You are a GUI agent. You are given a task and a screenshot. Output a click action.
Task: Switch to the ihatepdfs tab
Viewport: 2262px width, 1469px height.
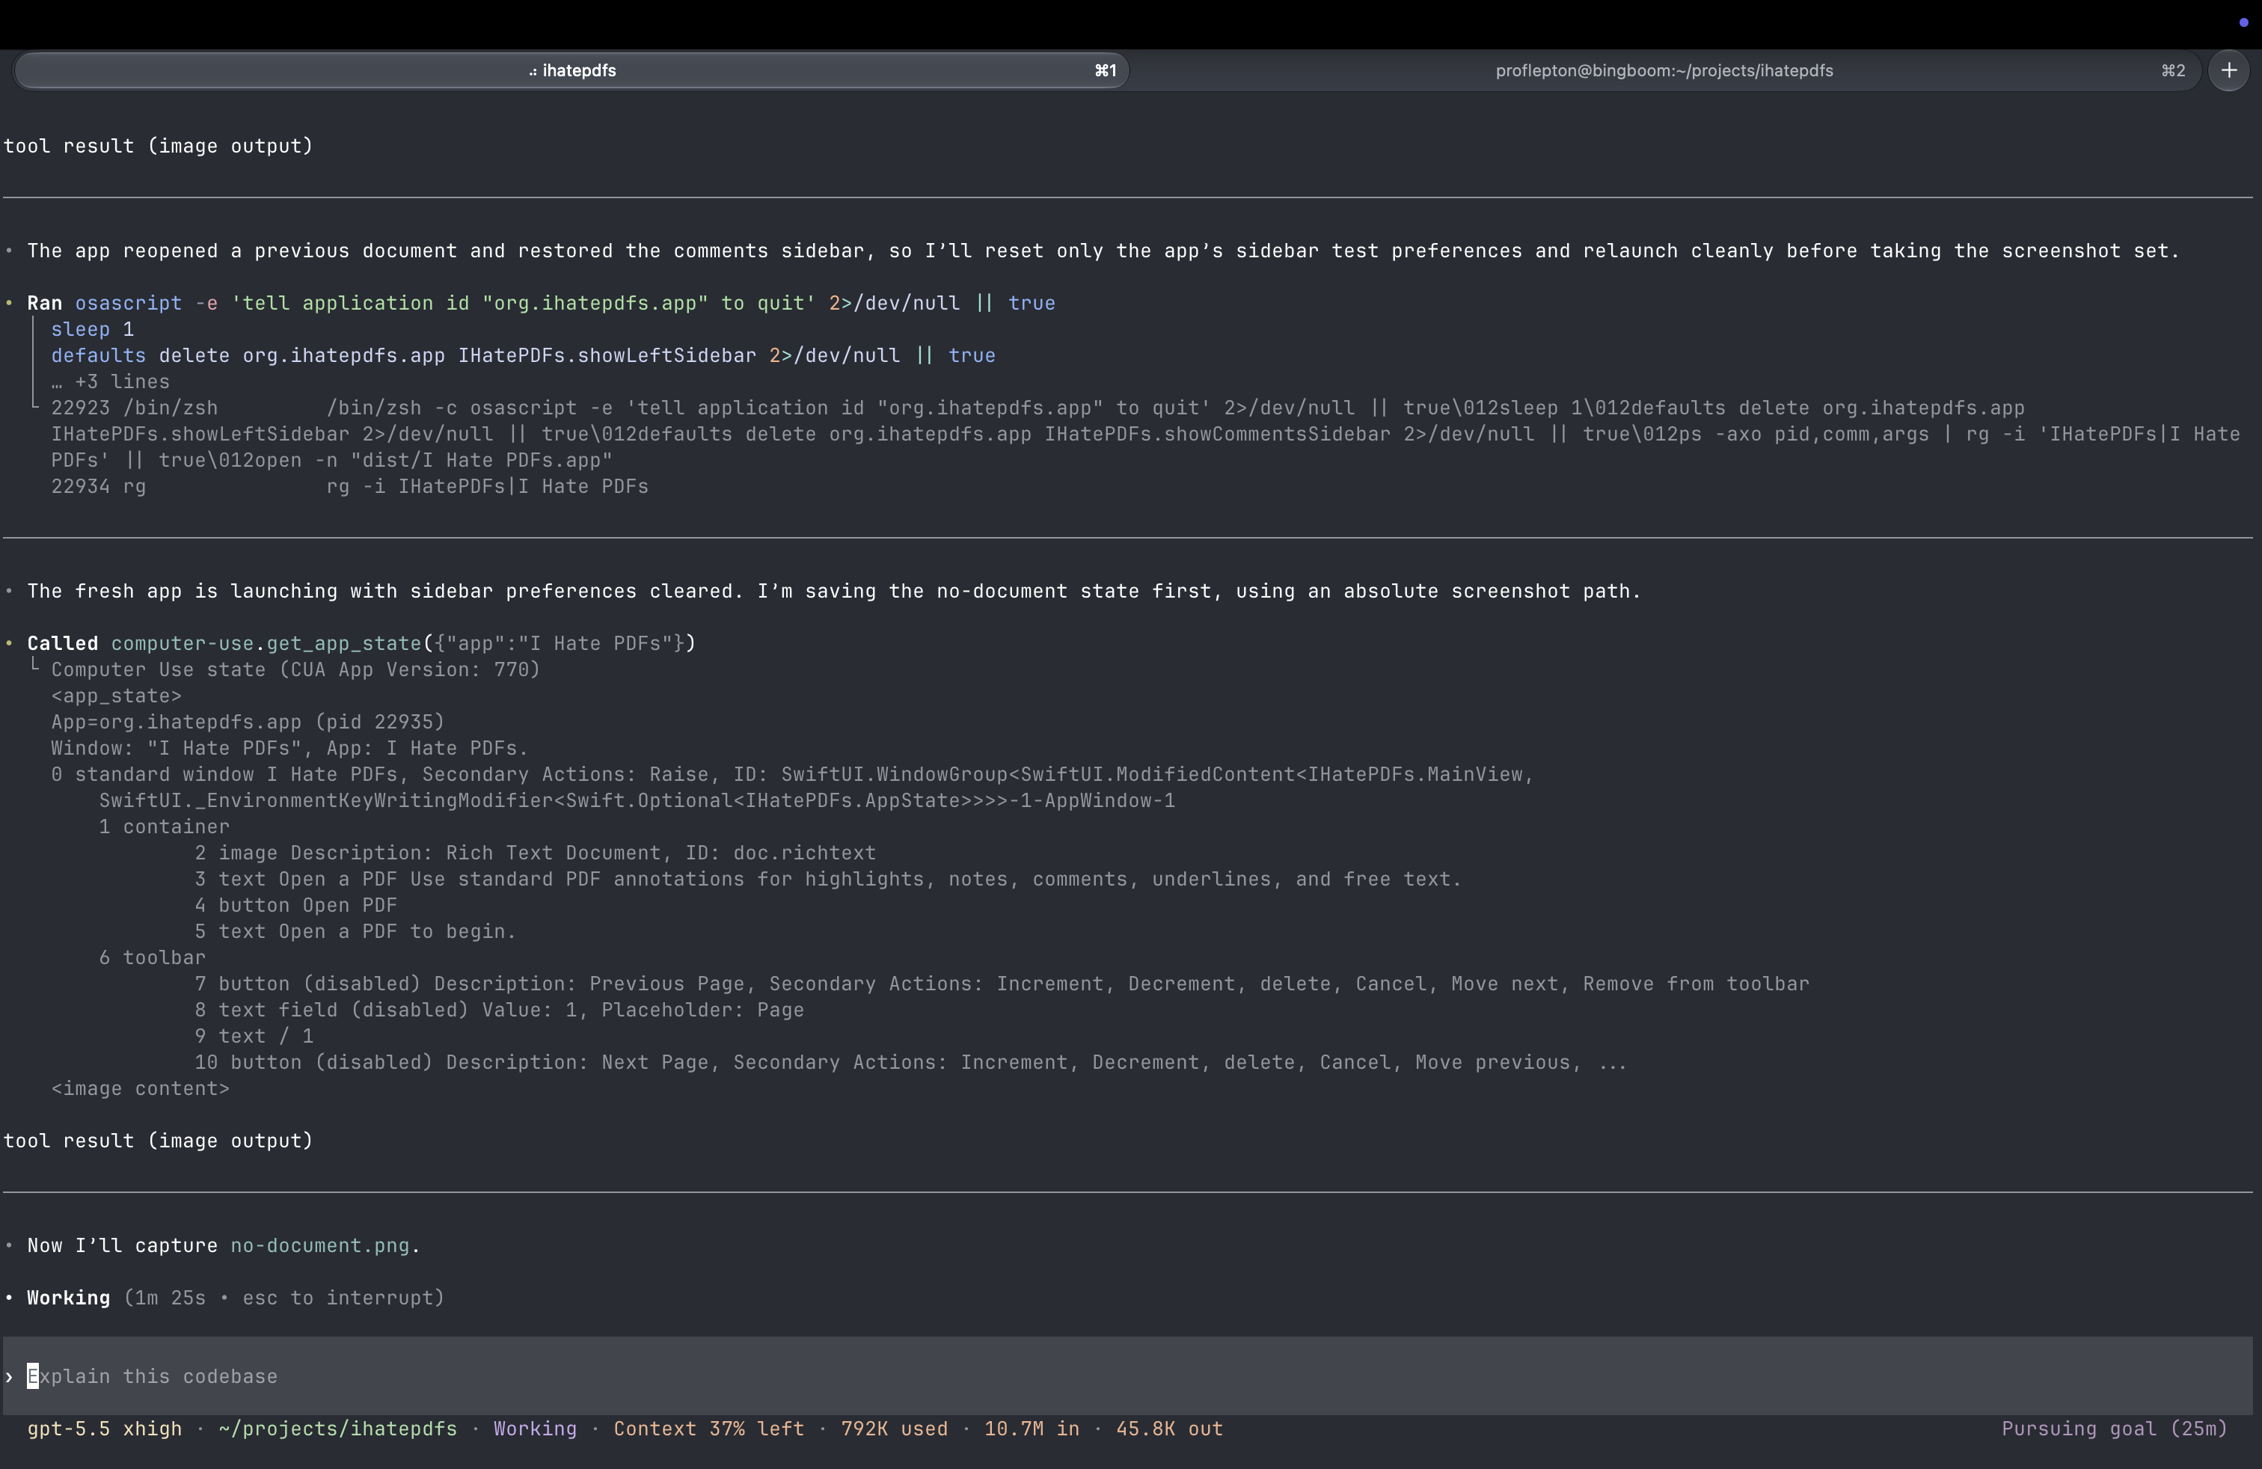click(x=571, y=70)
